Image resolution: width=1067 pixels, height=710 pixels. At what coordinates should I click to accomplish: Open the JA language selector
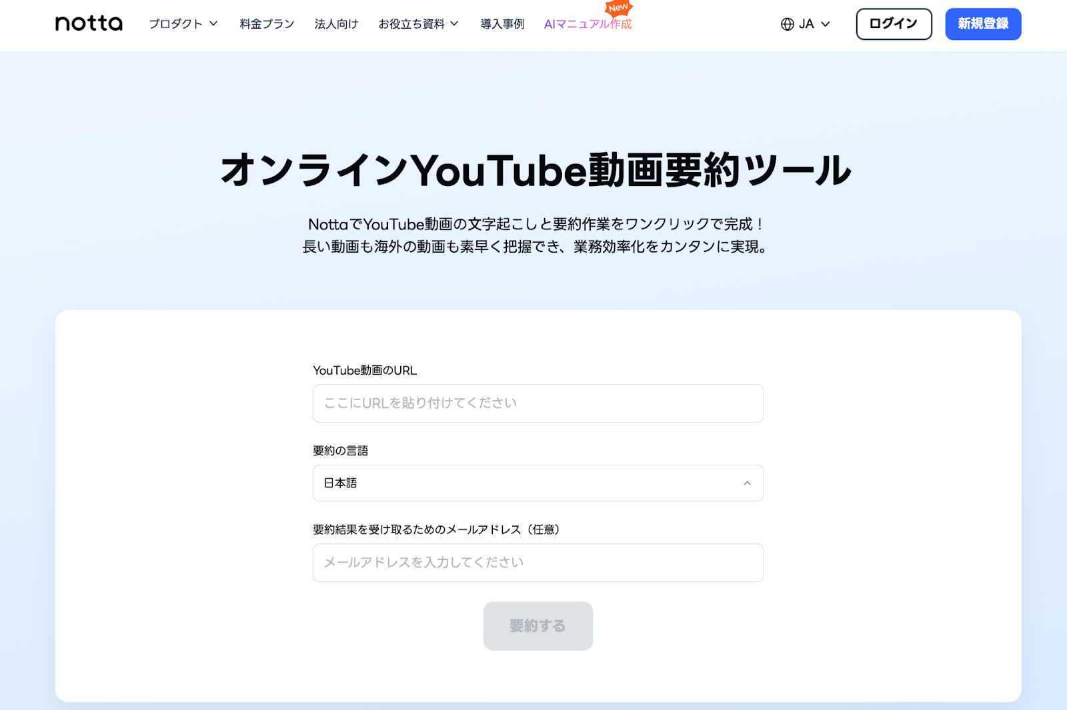806,24
